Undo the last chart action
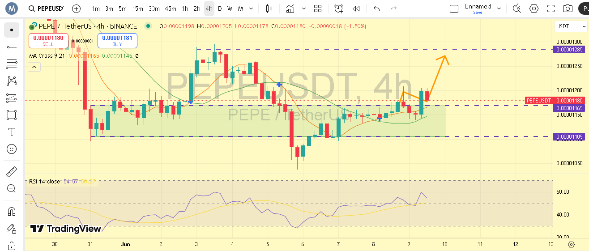Image resolution: width=589 pixels, height=251 pixels. coord(377,9)
